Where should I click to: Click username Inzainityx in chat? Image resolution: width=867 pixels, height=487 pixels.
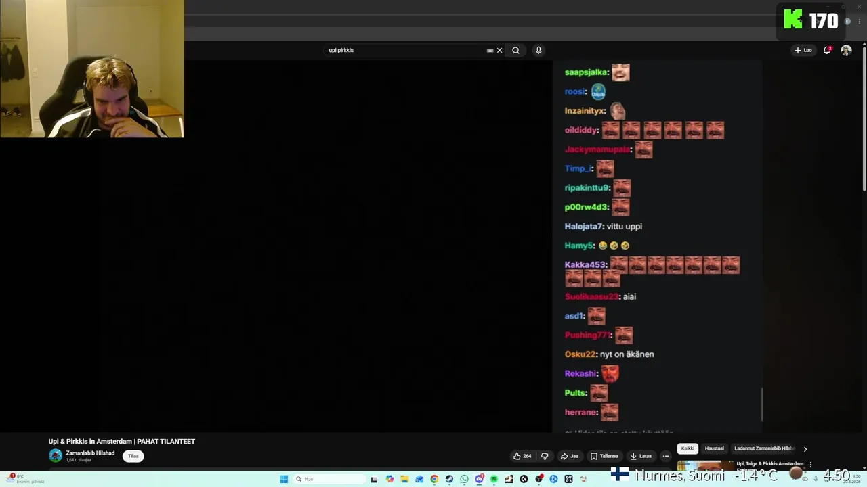(x=585, y=110)
